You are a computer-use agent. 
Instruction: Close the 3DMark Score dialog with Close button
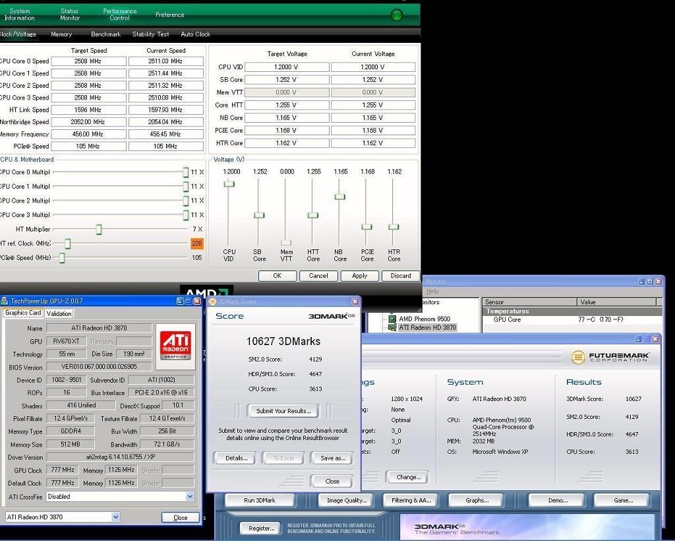332,481
